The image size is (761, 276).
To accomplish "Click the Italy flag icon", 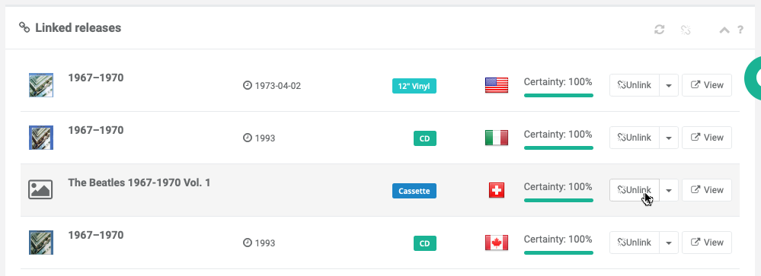I will pyautogui.click(x=497, y=138).
